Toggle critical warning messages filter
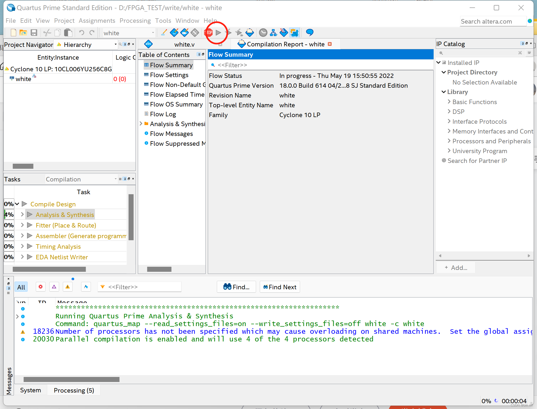Screen dimensions: 537x409 coord(54,287)
